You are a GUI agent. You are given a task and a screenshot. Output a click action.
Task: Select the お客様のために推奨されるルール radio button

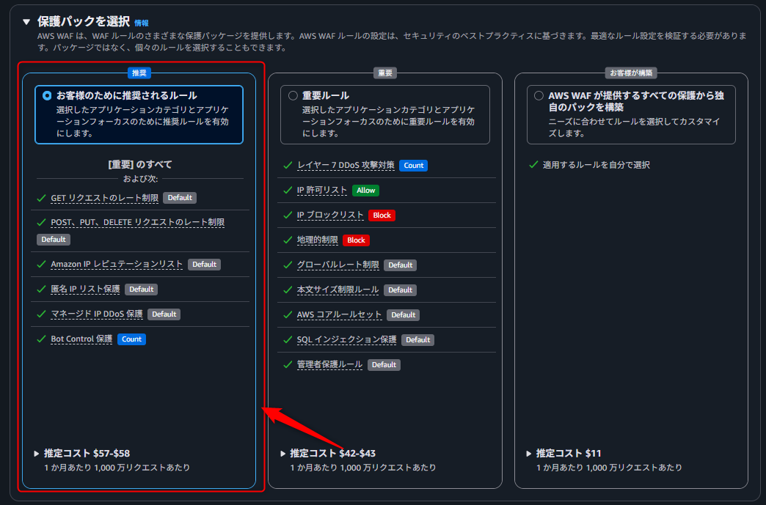(x=47, y=95)
